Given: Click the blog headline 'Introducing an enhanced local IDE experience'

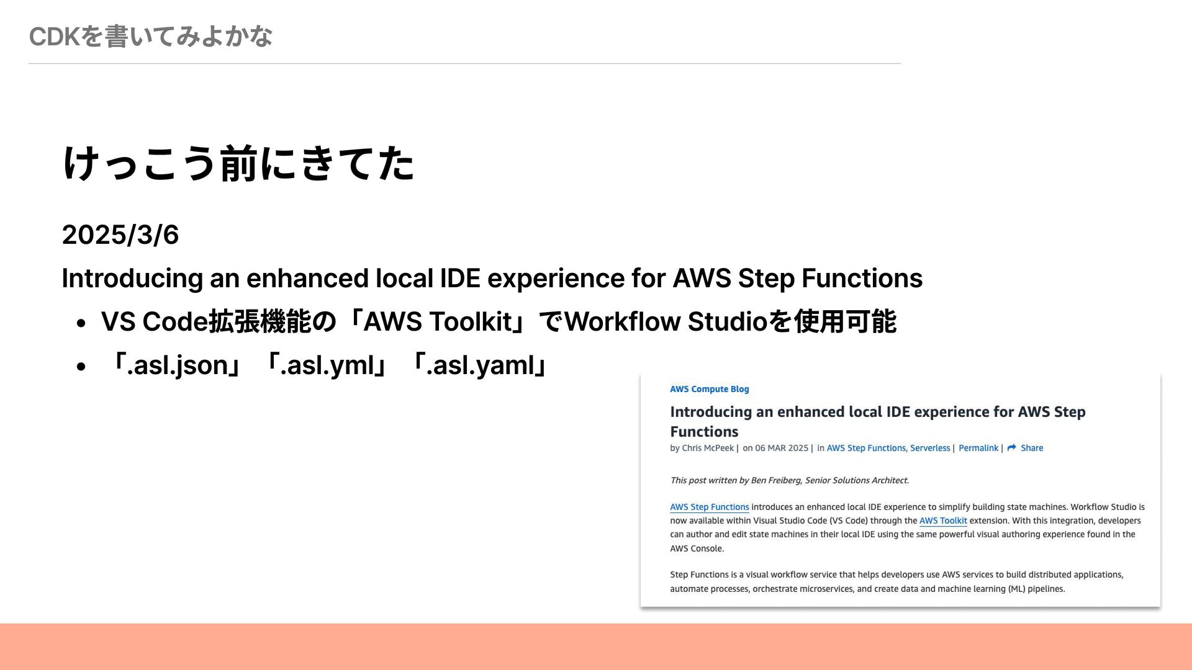Looking at the screenshot, I should 878,421.
